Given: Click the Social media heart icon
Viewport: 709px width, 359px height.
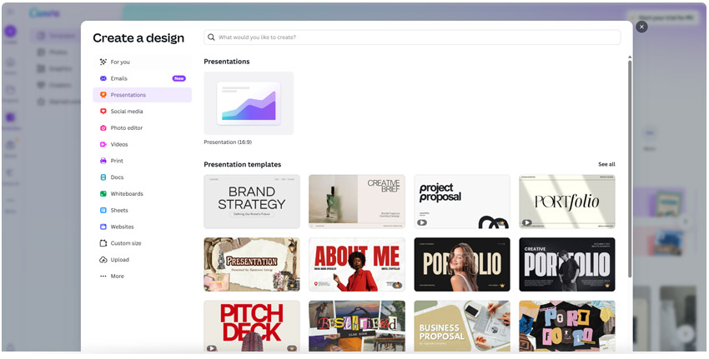Looking at the screenshot, I should point(103,112).
